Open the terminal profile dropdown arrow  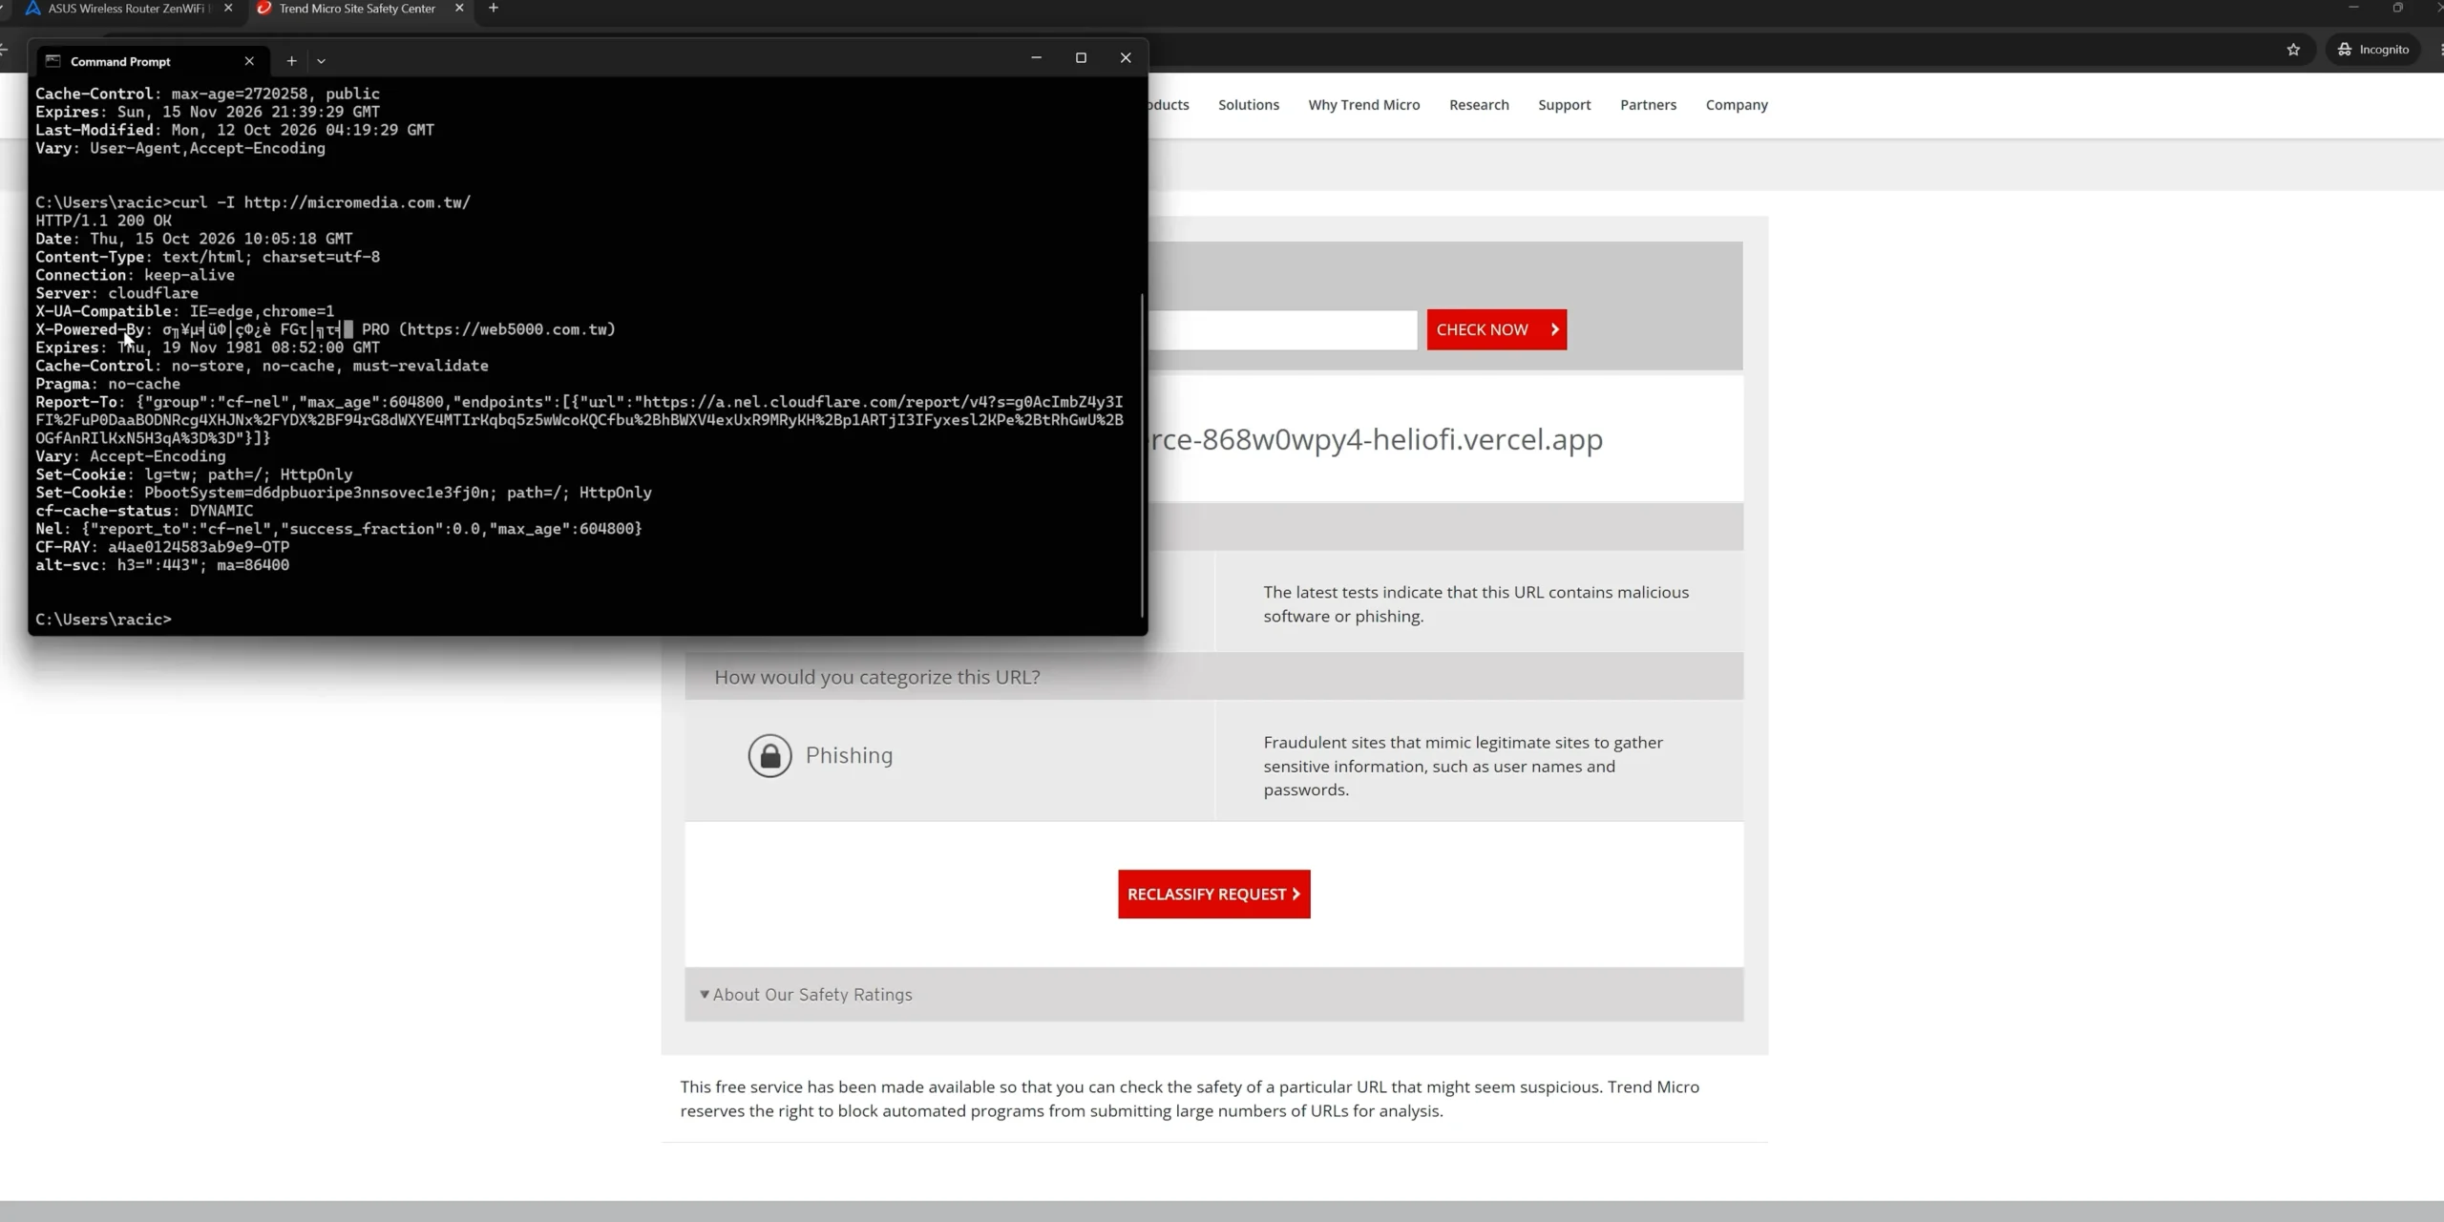(321, 61)
